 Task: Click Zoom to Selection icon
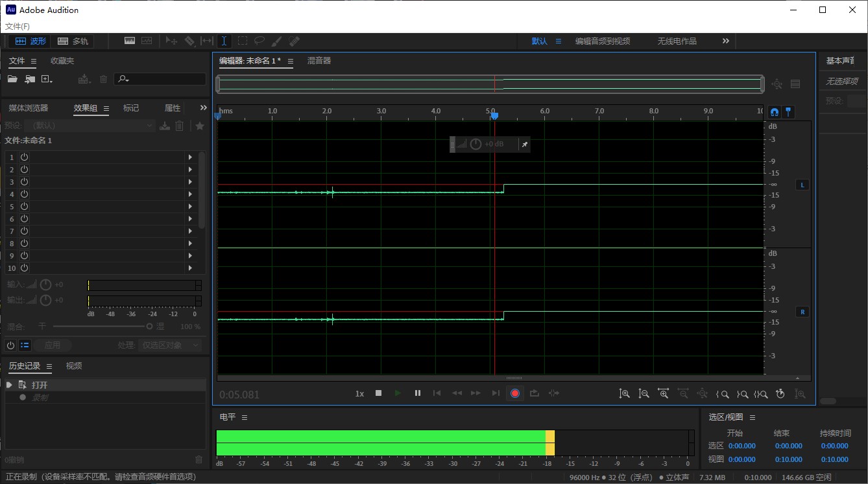pos(761,393)
